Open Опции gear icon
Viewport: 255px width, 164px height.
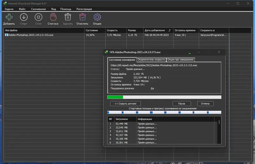click(97, 17)
